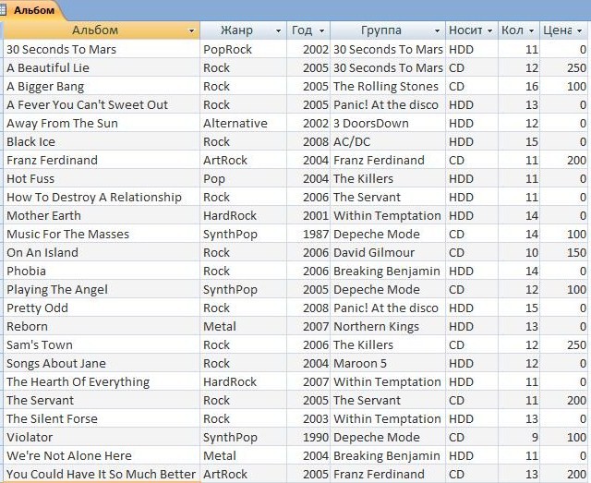The image size is (591, 483).
Task: Open the Кол column filter dropdown
Action: pos(531,30)
